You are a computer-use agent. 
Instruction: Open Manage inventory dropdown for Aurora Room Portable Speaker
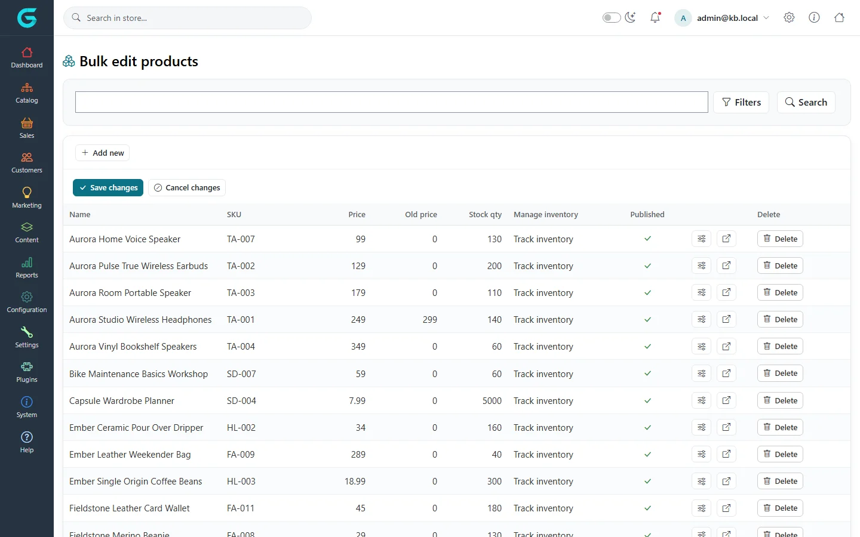click(543, 293)
